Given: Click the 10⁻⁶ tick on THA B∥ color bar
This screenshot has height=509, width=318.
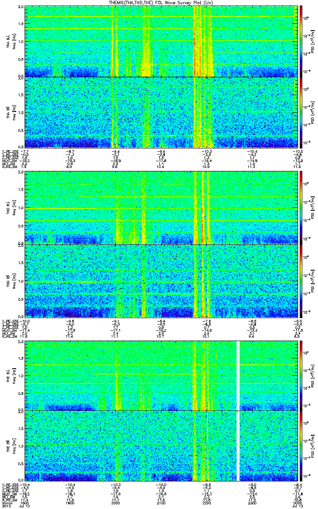Looking at the screenshot, I should click(307, 142).
